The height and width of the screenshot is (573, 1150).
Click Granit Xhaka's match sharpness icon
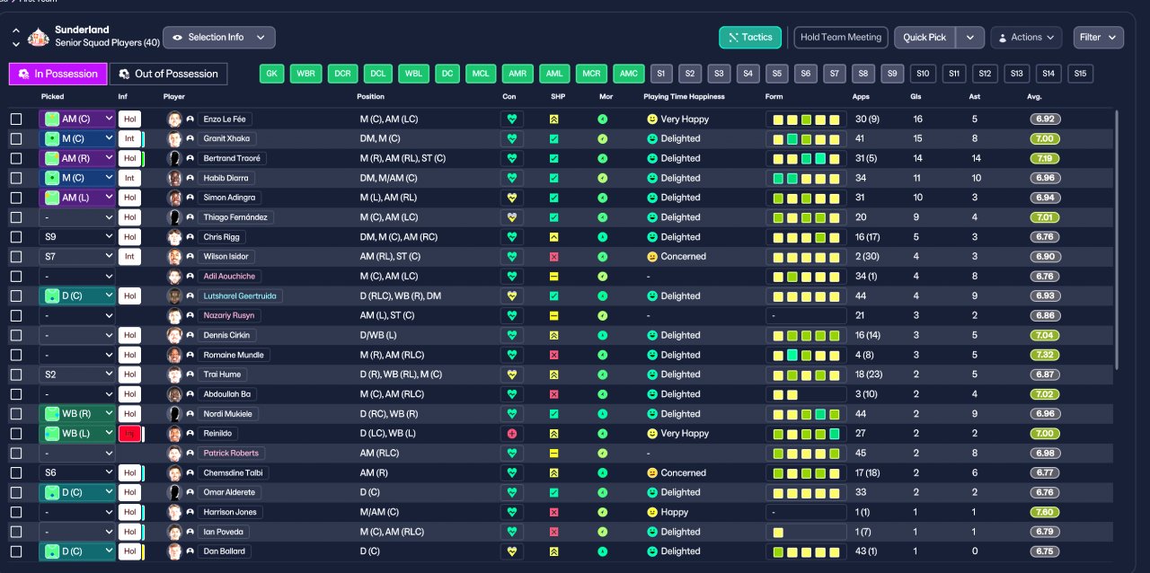(553, 138)
